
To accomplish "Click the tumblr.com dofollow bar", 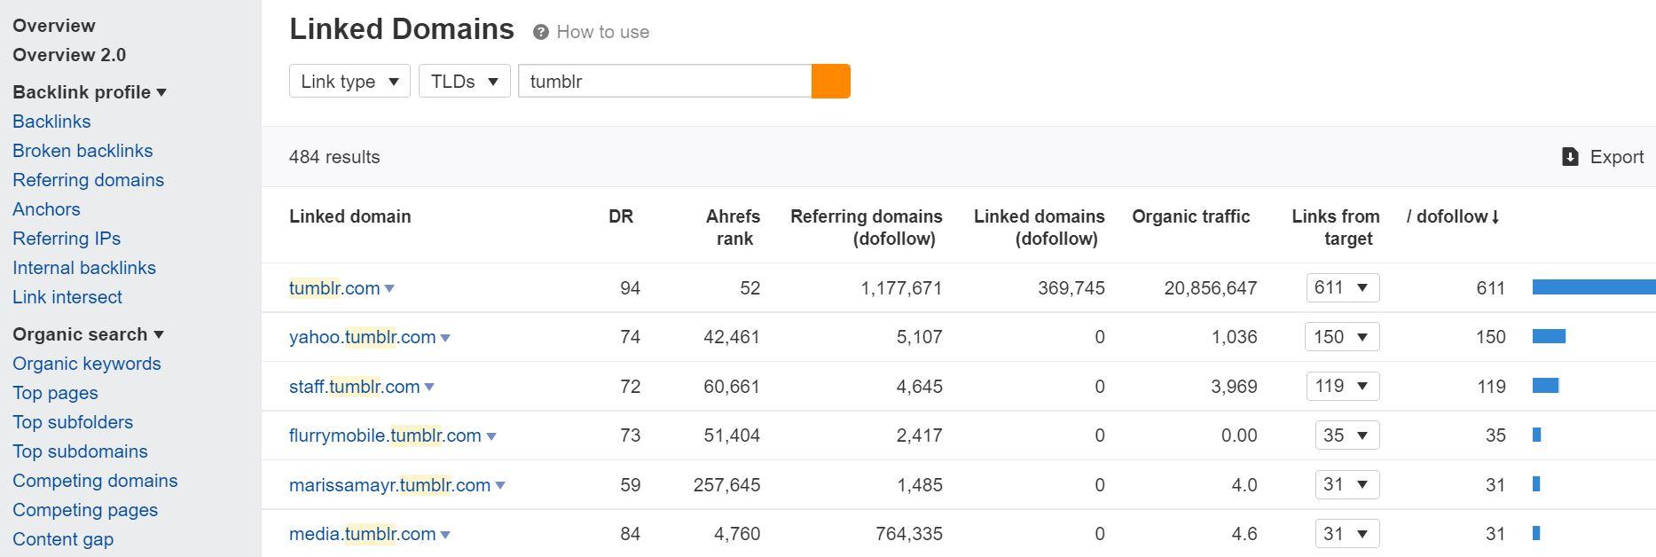I will [x=1594, y=287].
